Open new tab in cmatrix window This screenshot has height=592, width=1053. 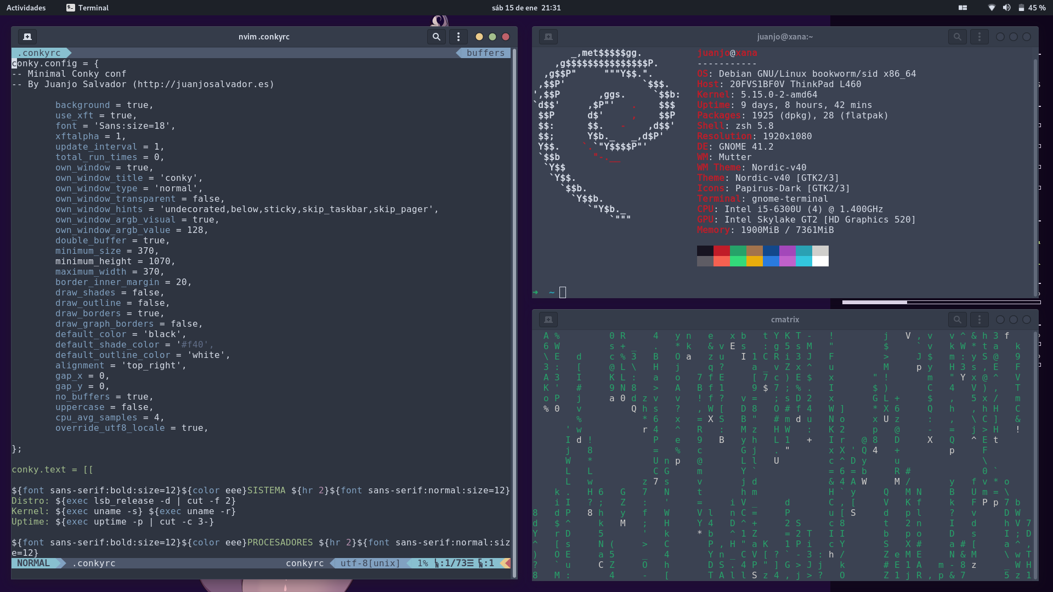click(548, 320)
